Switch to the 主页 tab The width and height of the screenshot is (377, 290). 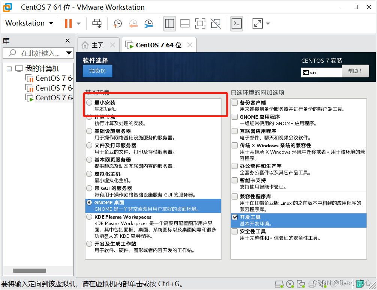(97, 45)
